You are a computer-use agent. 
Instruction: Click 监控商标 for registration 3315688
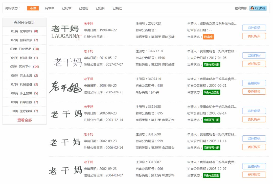pyautogui.click(x=254, y=111)
